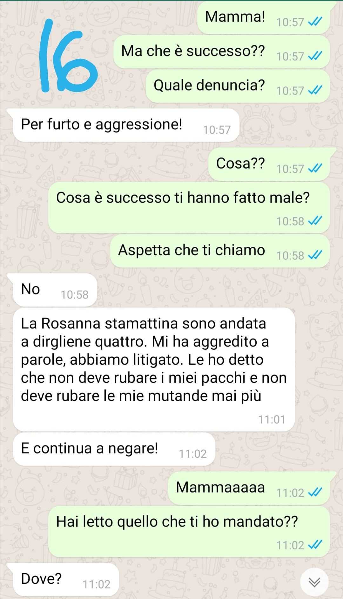
Task: Tap the scroll-to-bottom double chevron button
Action: [314, 582]
